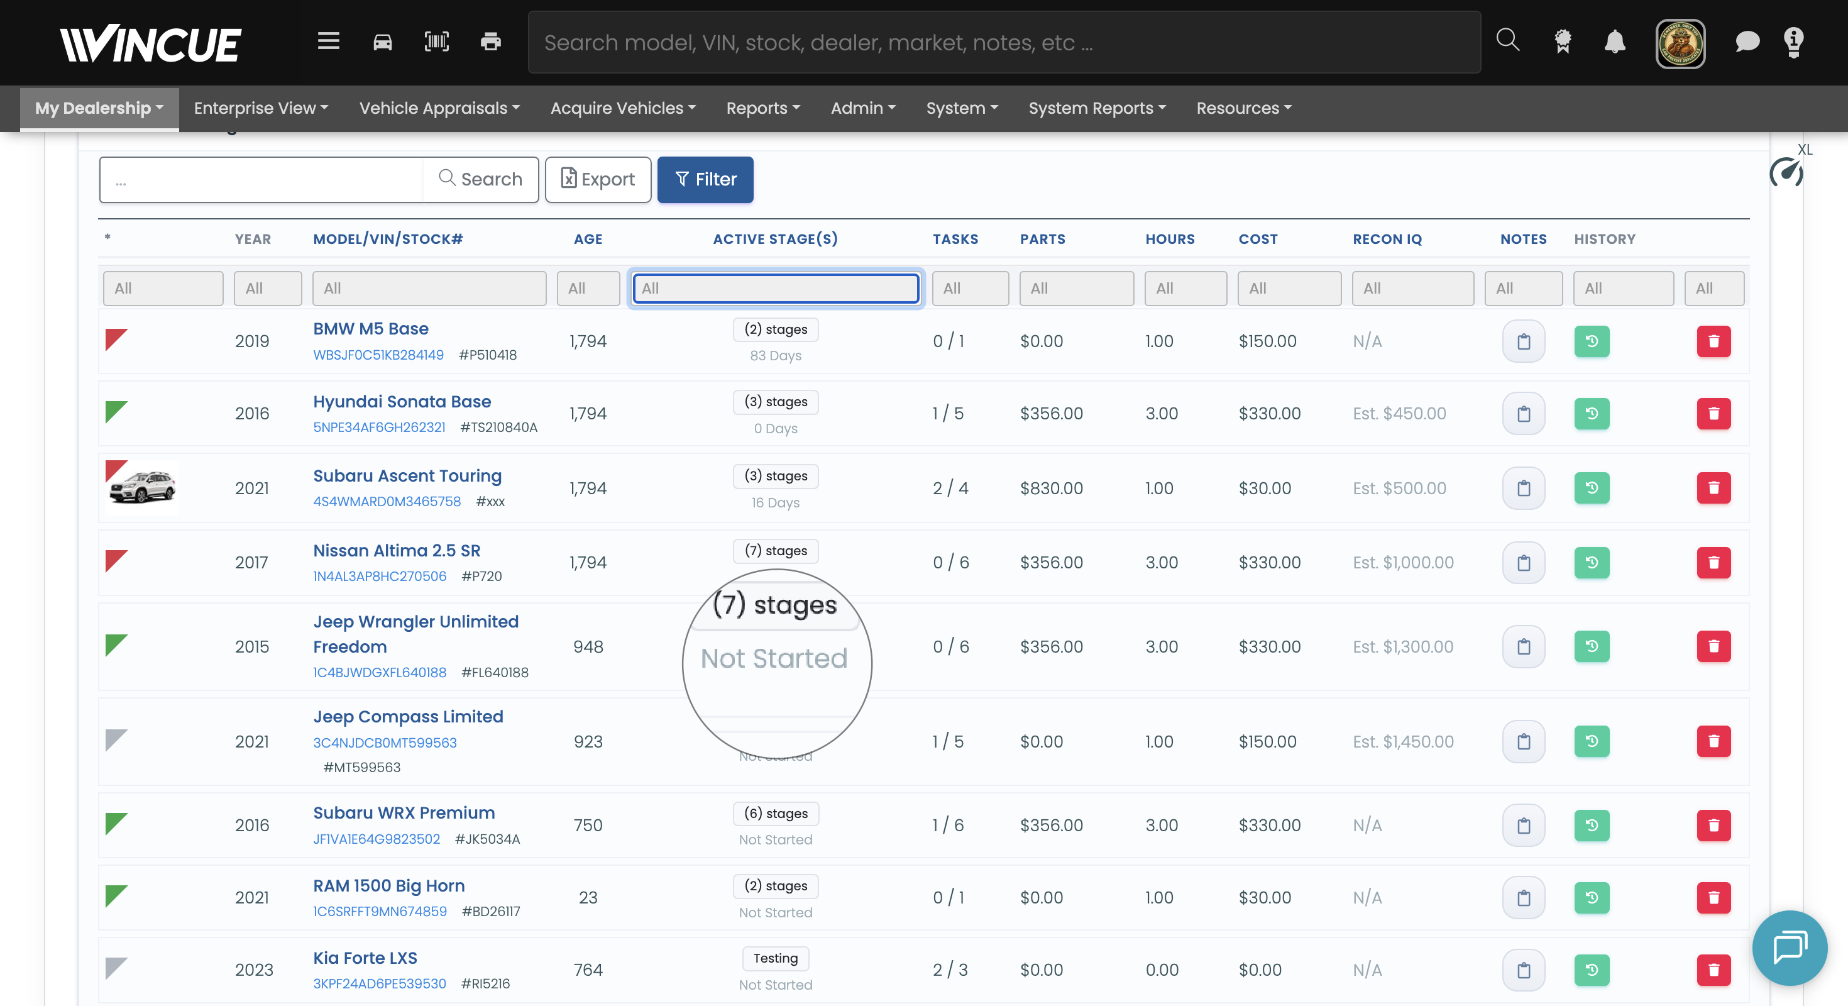1848x1006 pixels.
Task: Click the printer icon
Action: point(491,41)
